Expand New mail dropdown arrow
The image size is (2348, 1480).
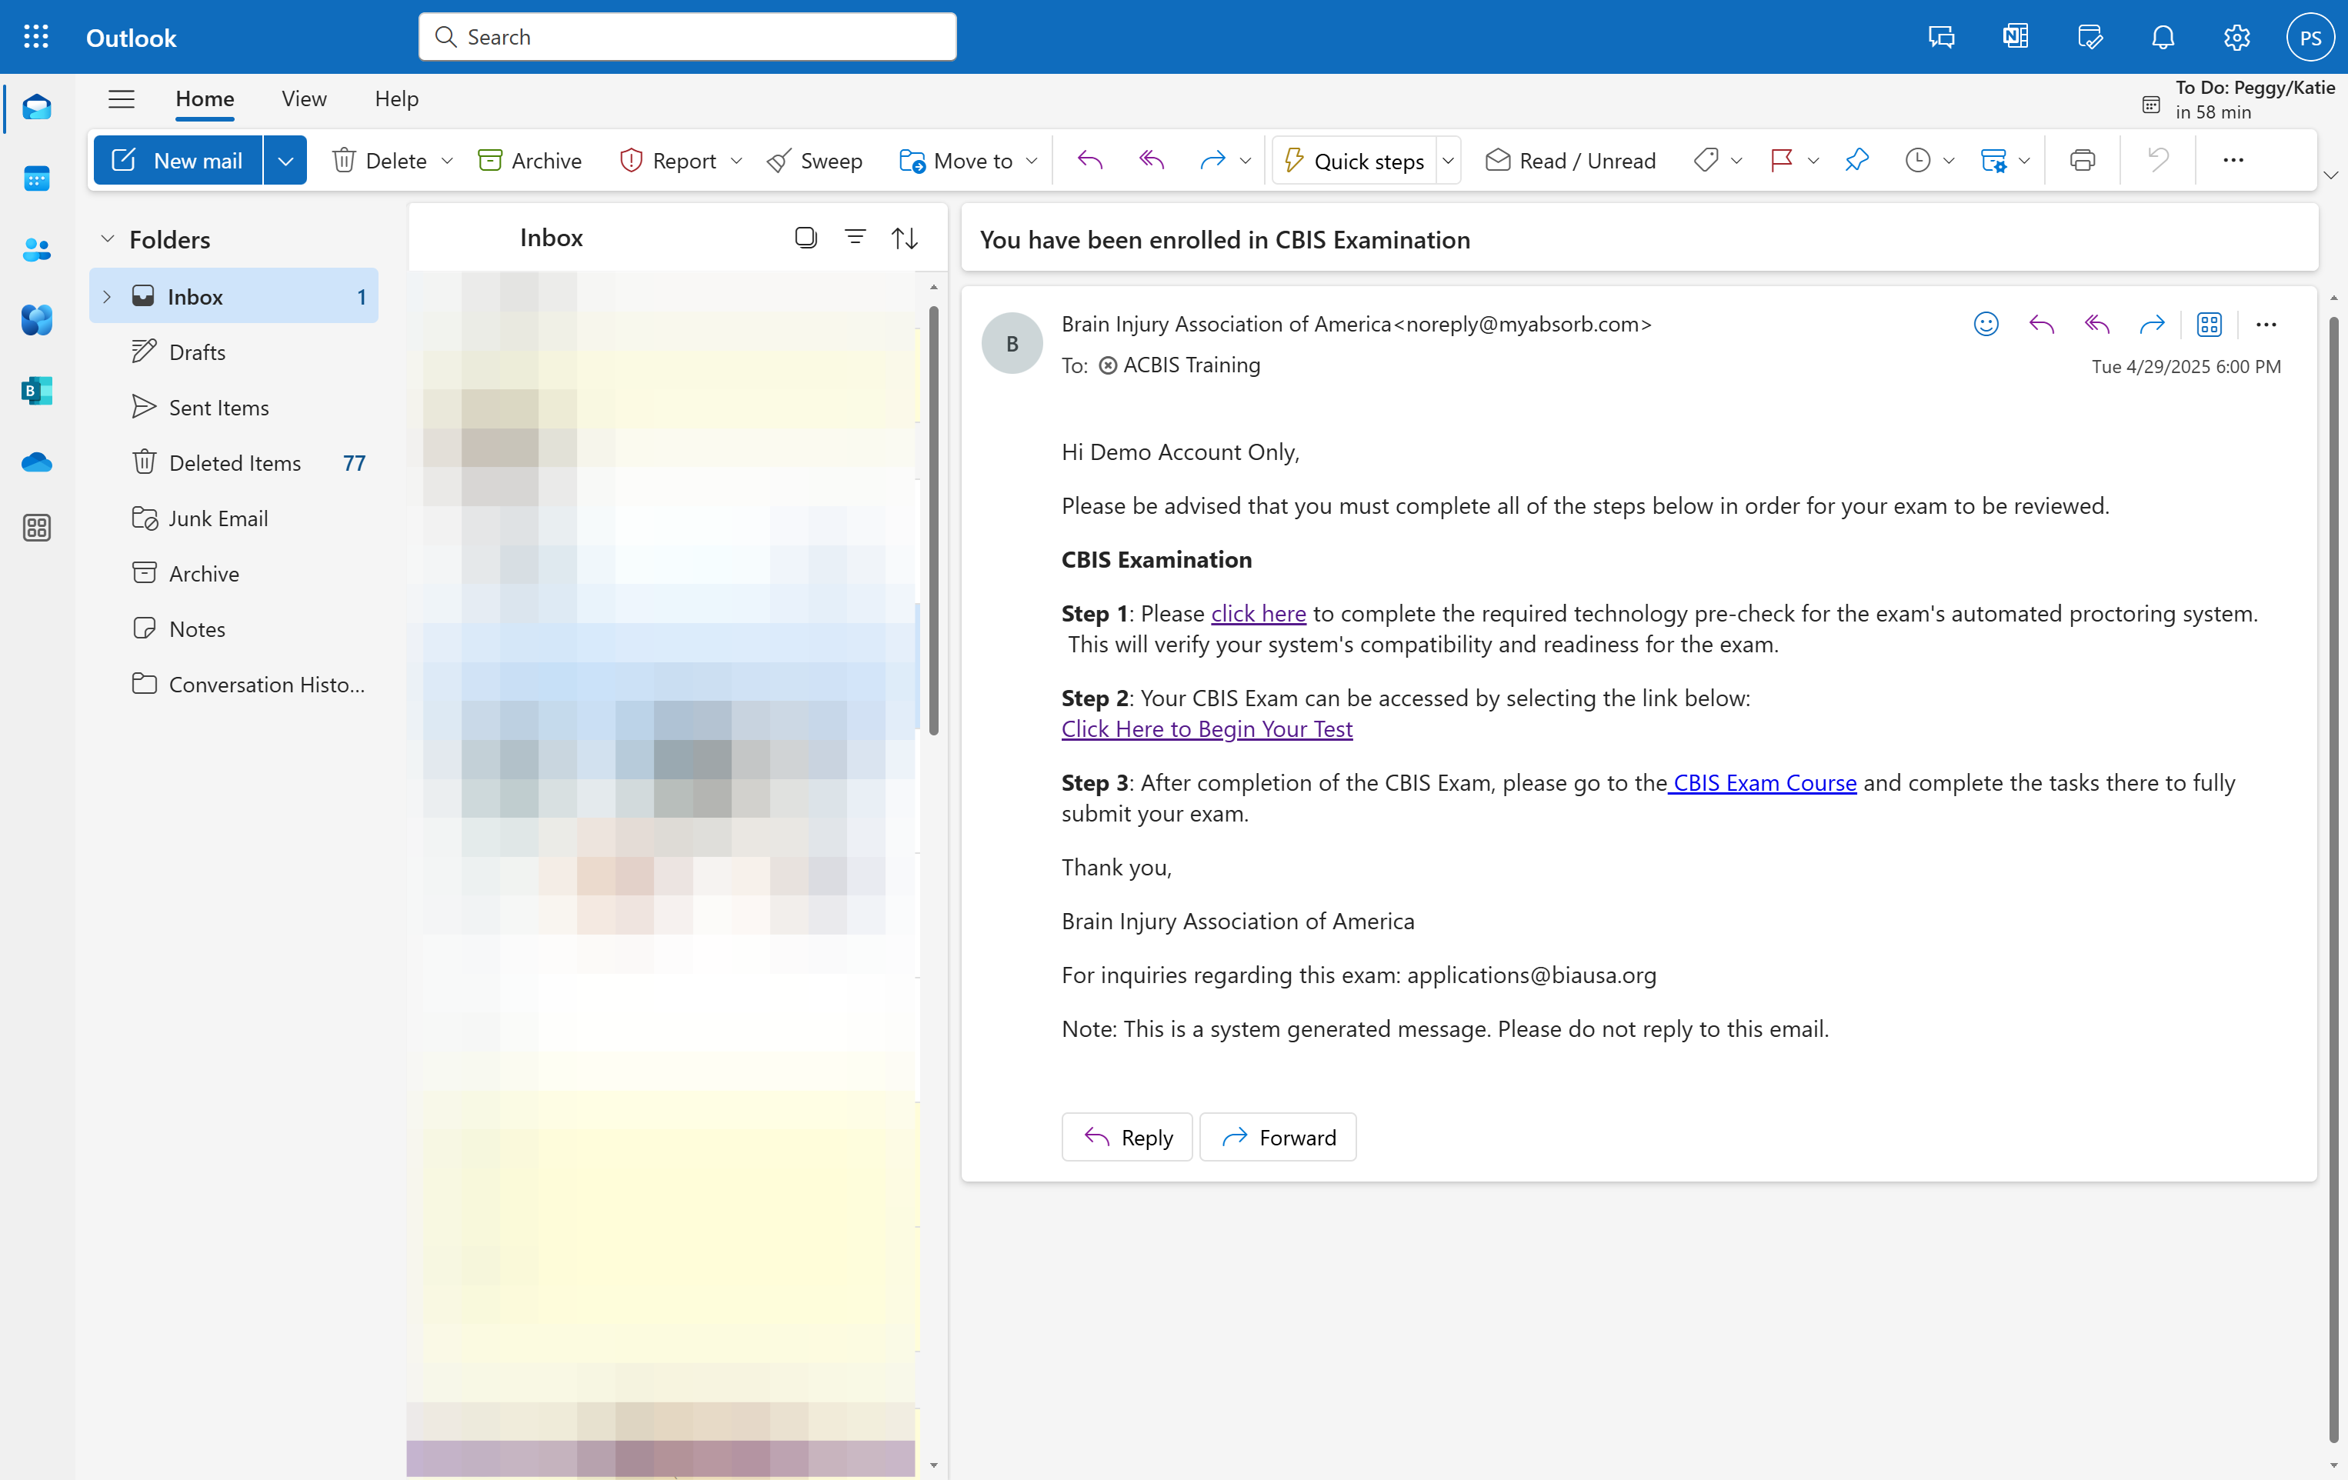[285, 160]
